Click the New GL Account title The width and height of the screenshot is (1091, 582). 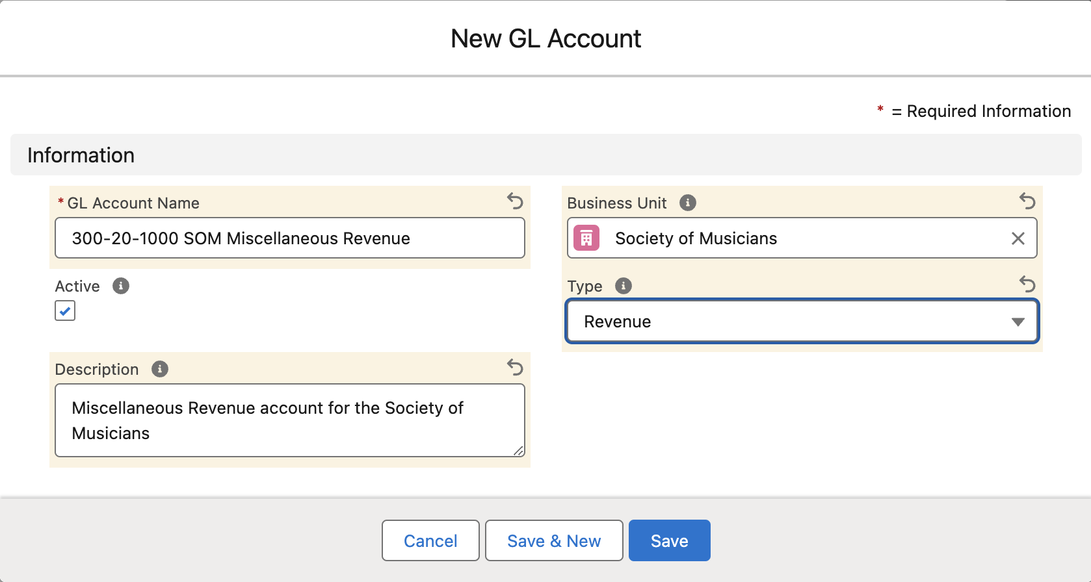546,39
